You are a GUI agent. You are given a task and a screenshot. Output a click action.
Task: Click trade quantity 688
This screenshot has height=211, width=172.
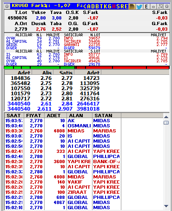[x=60, y=198]
